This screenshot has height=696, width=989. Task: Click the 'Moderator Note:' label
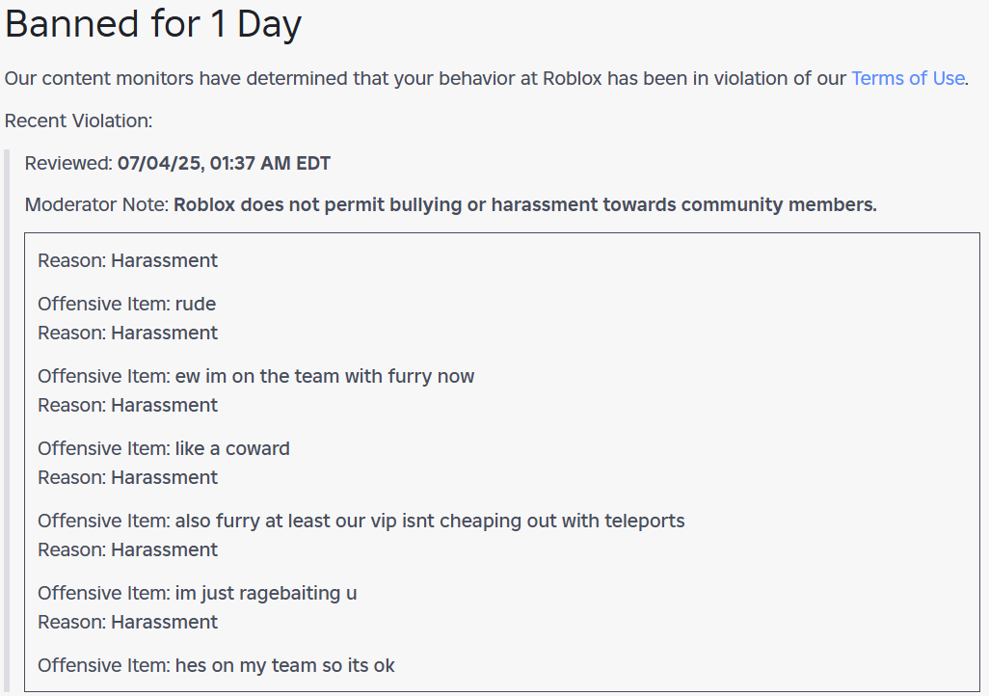(96, 205)
